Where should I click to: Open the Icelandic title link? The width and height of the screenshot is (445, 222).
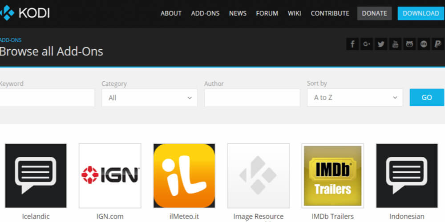point(36,217)
